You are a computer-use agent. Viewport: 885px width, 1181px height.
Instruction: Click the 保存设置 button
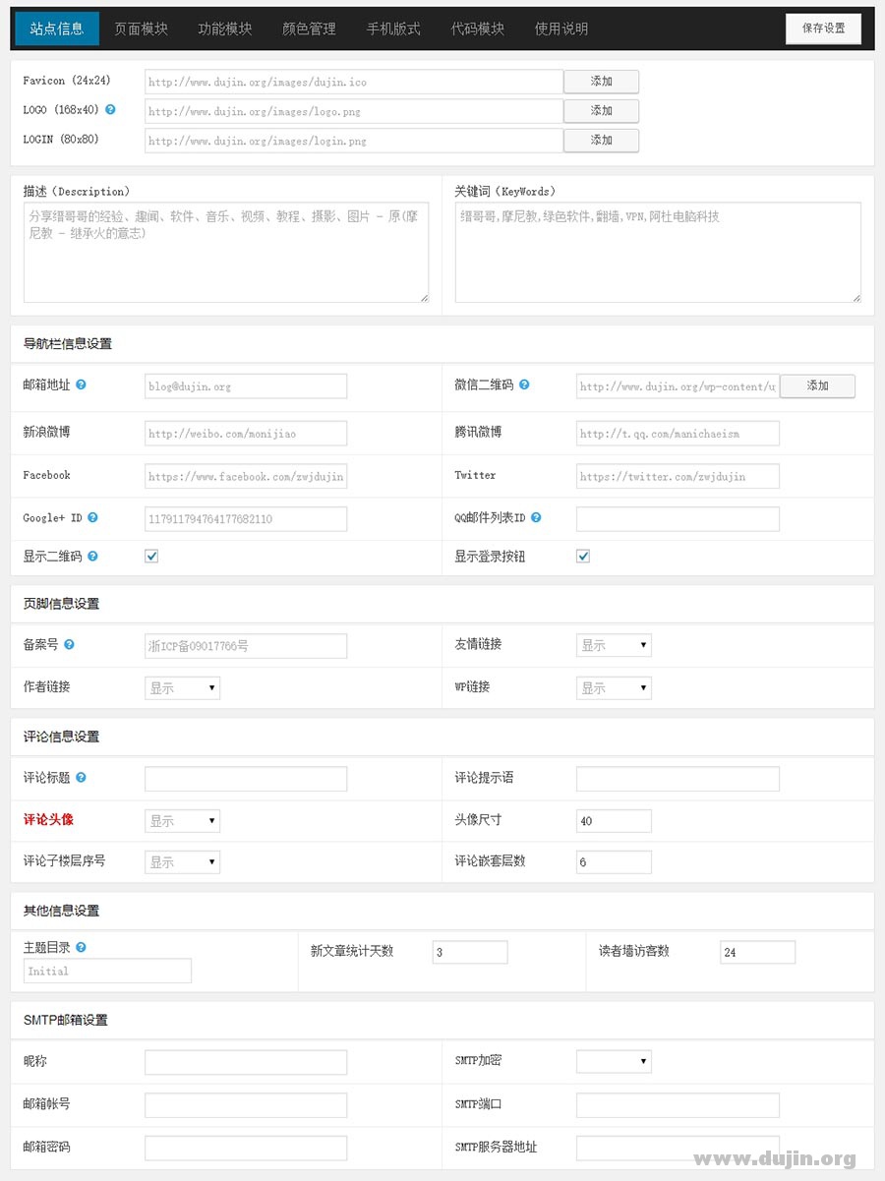pyautogui.click(x=824, y=29)
